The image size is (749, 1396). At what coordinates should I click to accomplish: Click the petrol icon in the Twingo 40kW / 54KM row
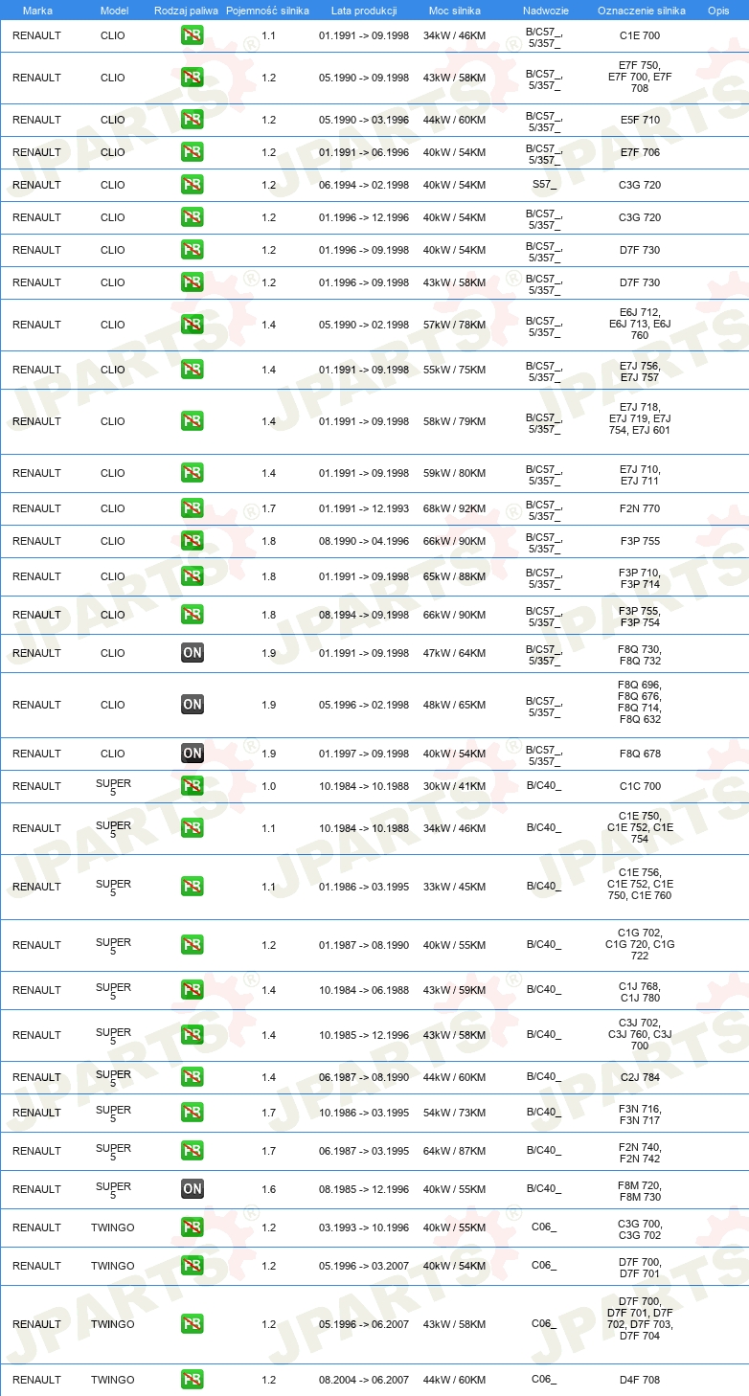click(x=193, y=1266)
